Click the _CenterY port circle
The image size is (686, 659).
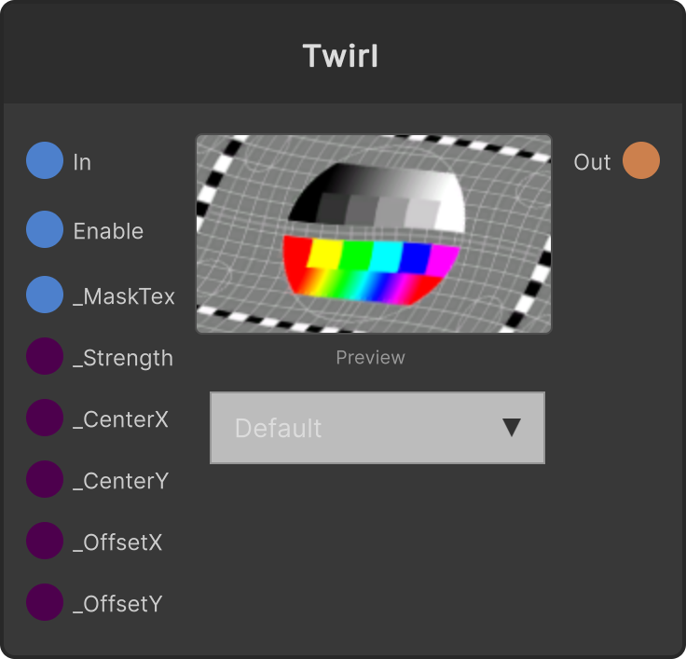[x=45, y=479]
